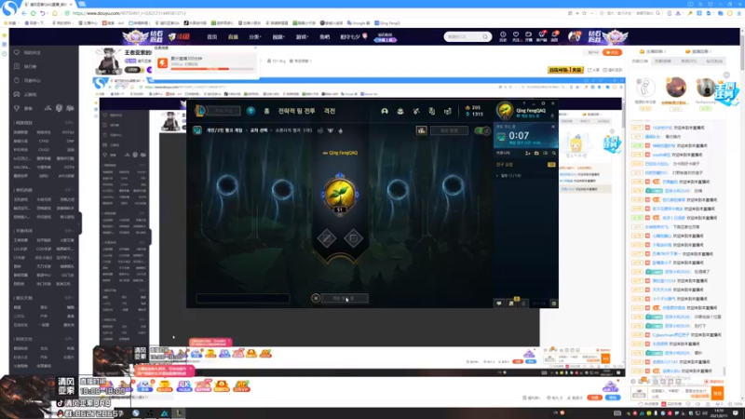Click the new folder icon in social panel
This screenshot has width=745, height=419.
536,153
